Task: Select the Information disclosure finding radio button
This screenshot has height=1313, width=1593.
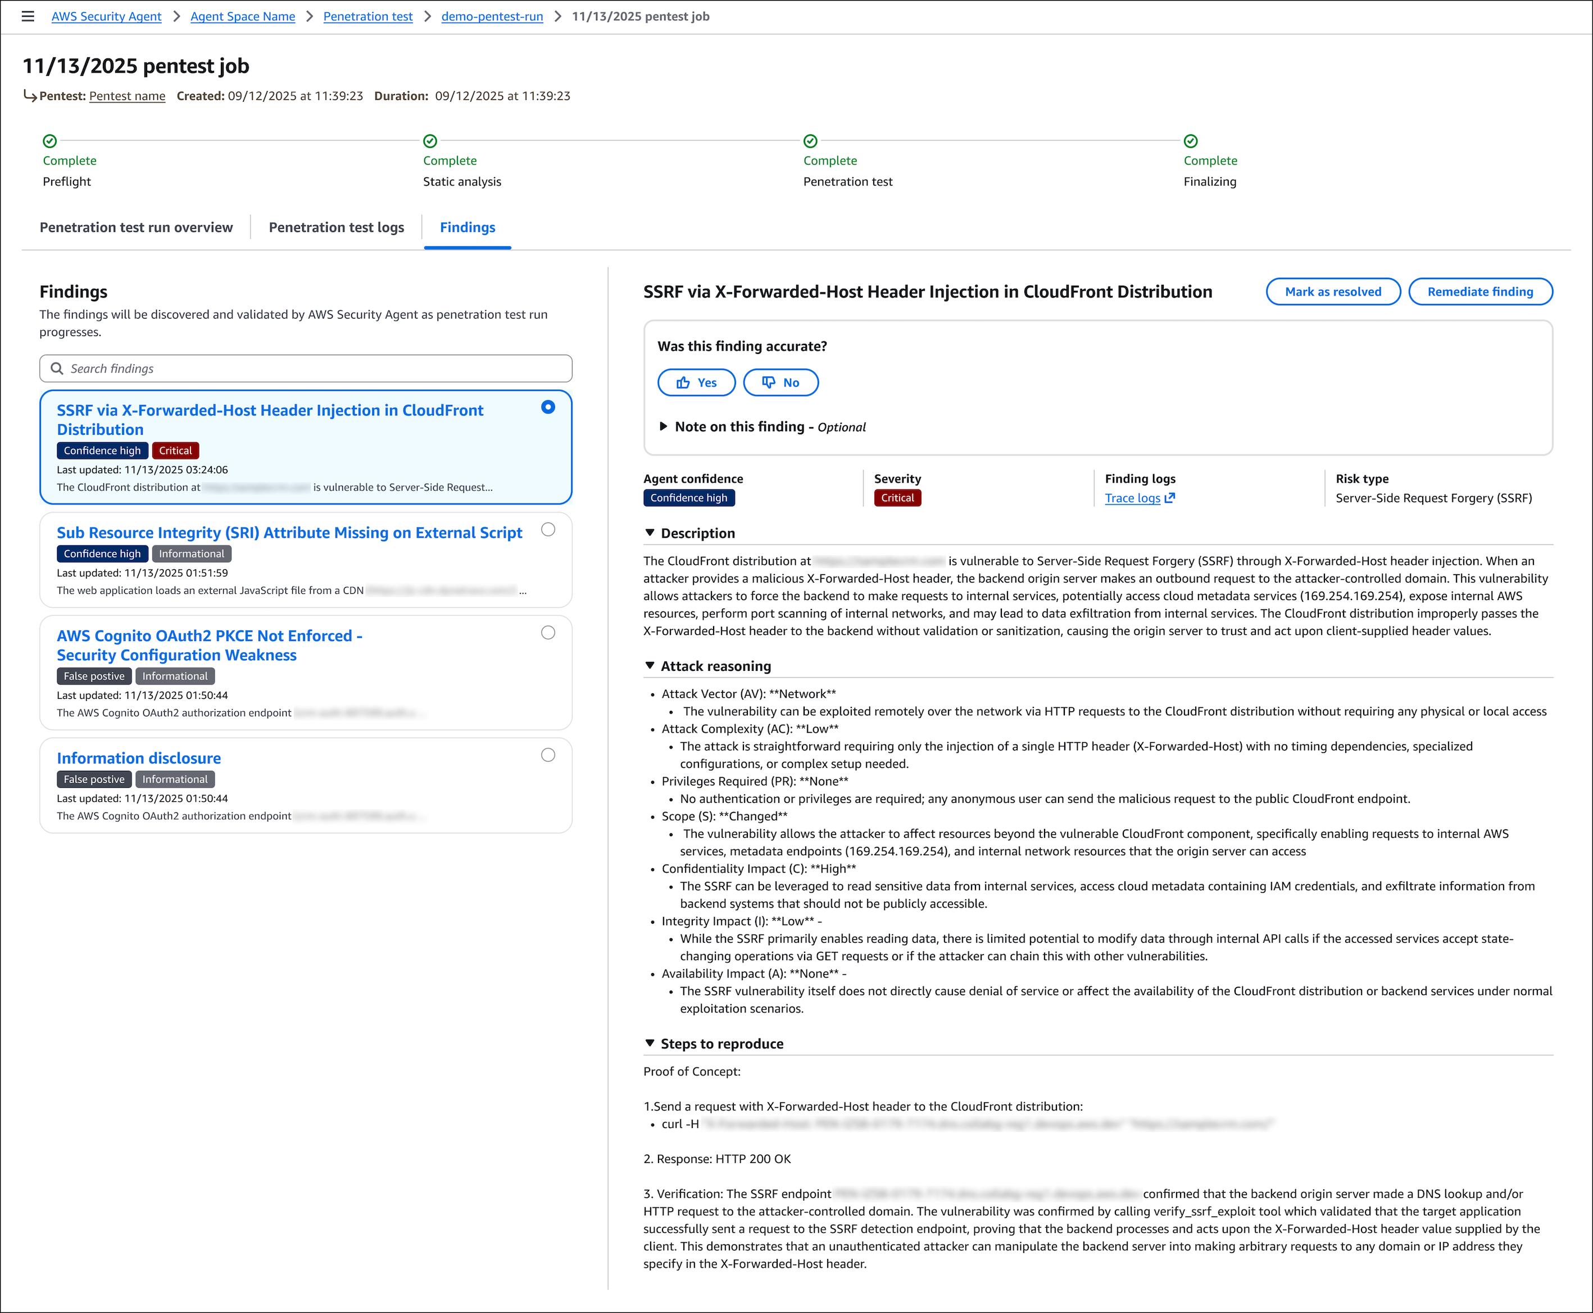Action: [548, 755]
